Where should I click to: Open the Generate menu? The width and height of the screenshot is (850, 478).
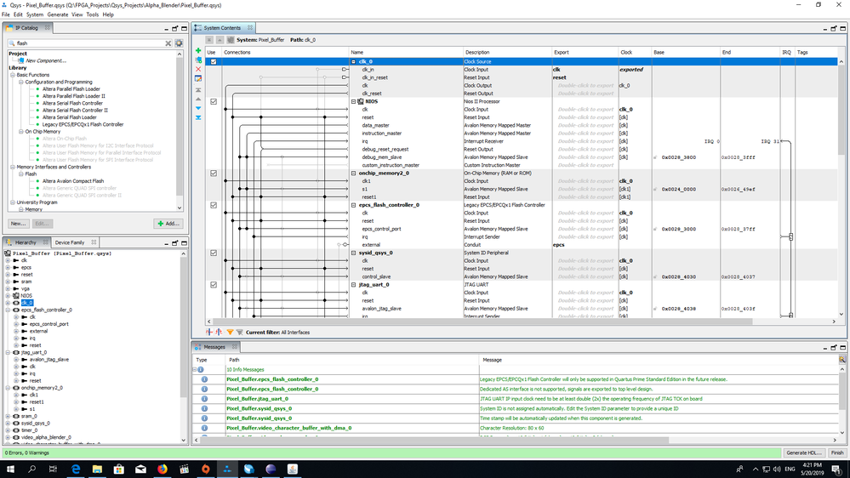(58, 14)
